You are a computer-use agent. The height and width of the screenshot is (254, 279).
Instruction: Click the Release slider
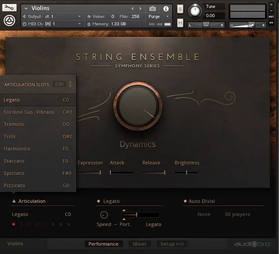[154, 173]
